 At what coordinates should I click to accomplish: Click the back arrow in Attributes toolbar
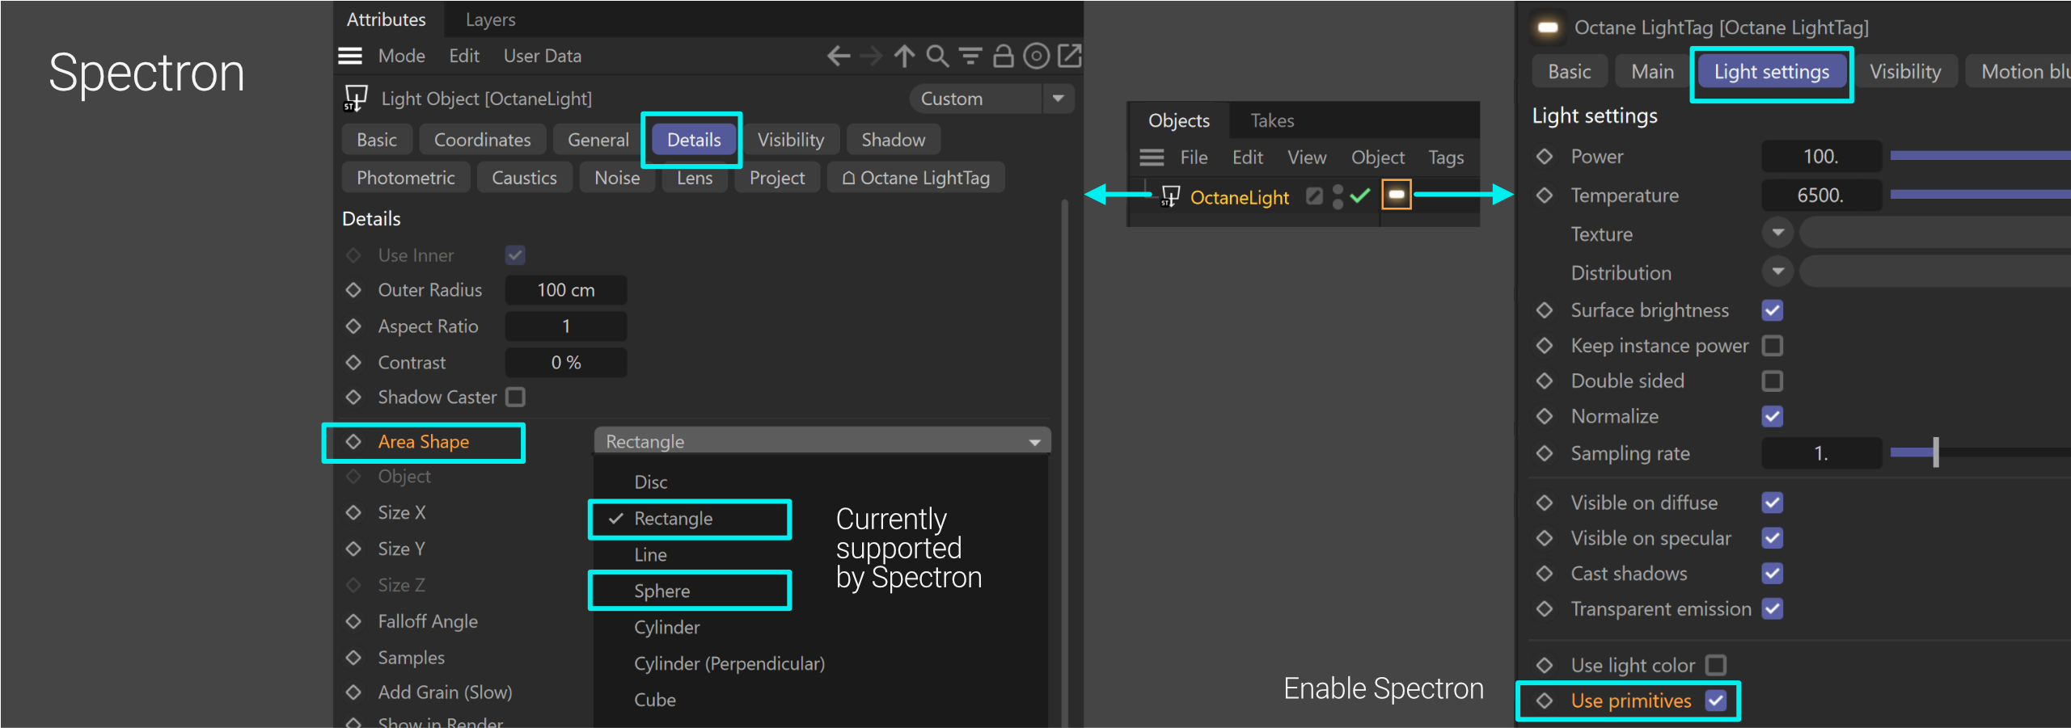pos(839,56)
